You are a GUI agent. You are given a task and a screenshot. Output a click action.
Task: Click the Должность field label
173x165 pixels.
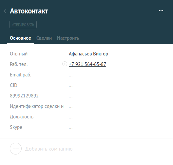tap(22, 117)
